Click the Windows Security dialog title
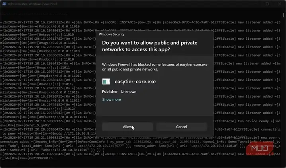286x168 pixels. tap(112, 34)
